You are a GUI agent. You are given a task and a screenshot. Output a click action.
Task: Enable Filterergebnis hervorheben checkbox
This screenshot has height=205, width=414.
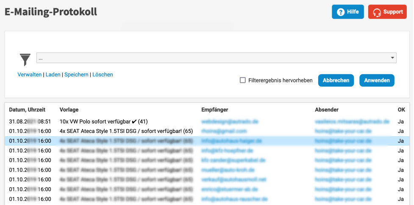pos(243,80)
